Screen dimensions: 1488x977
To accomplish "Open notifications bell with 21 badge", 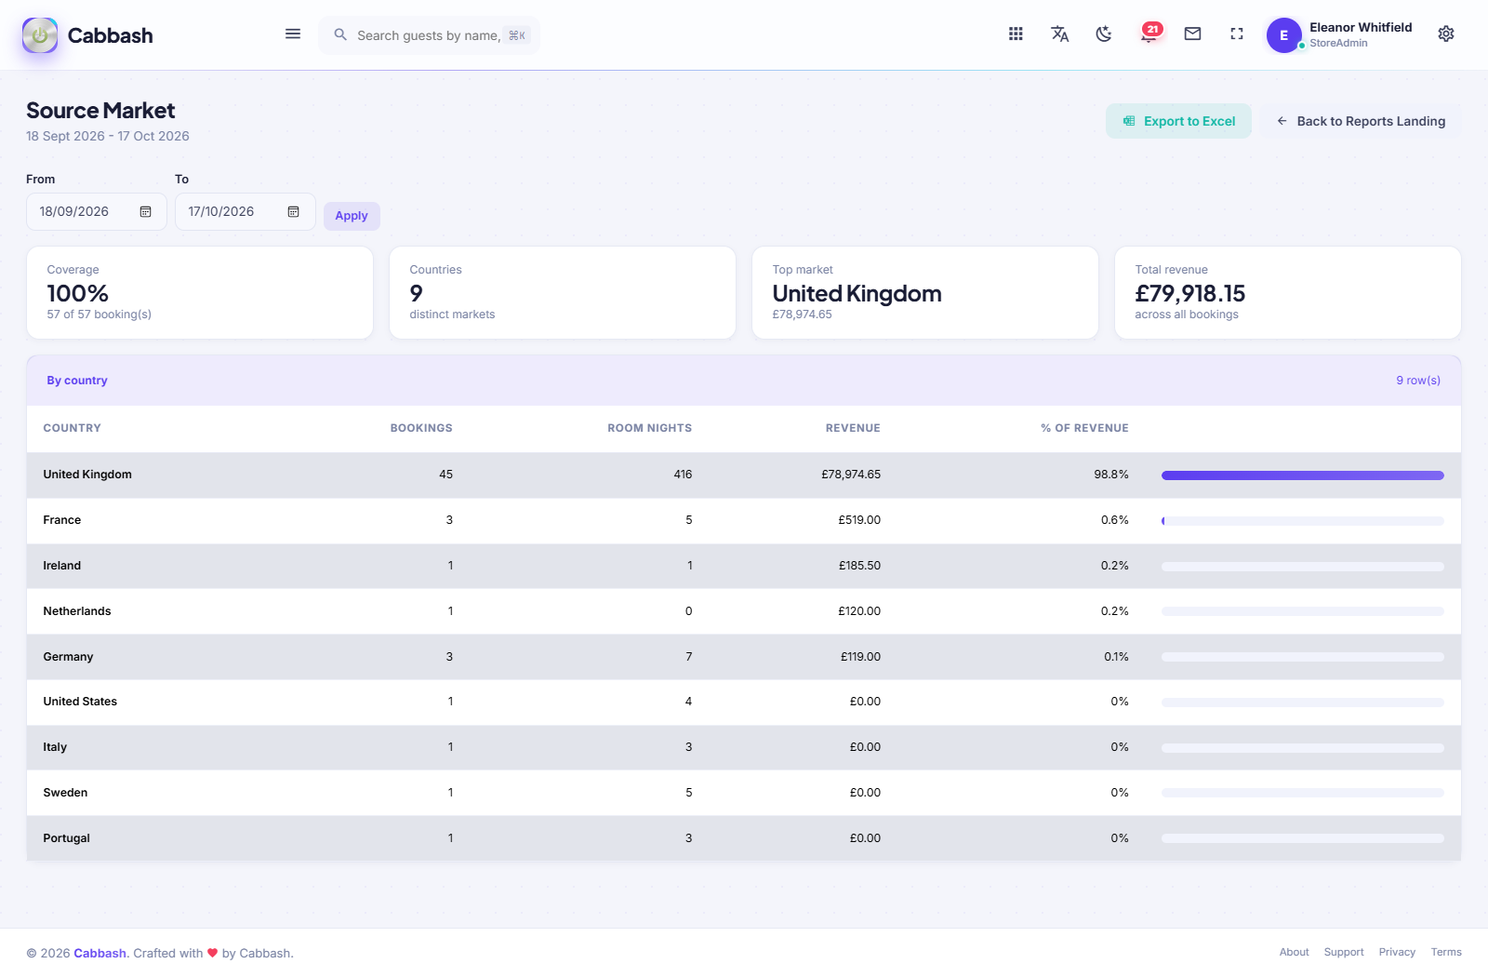I will point(1149,33).
